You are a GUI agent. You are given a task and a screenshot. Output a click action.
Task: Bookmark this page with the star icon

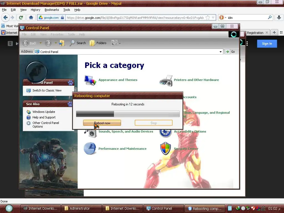(x=208, y=17)
